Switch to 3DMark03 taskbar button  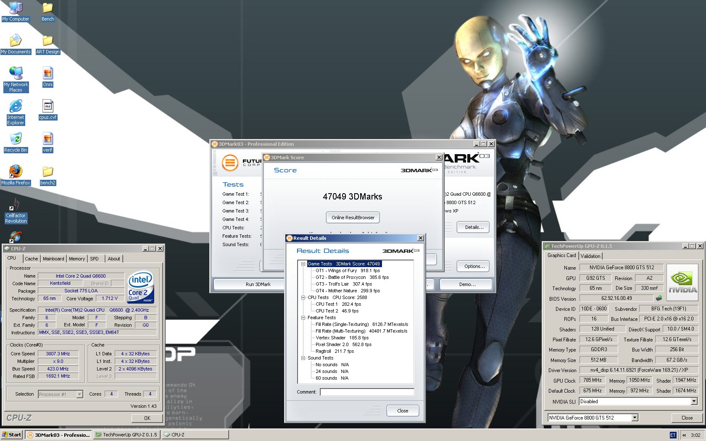pos(58,435)
